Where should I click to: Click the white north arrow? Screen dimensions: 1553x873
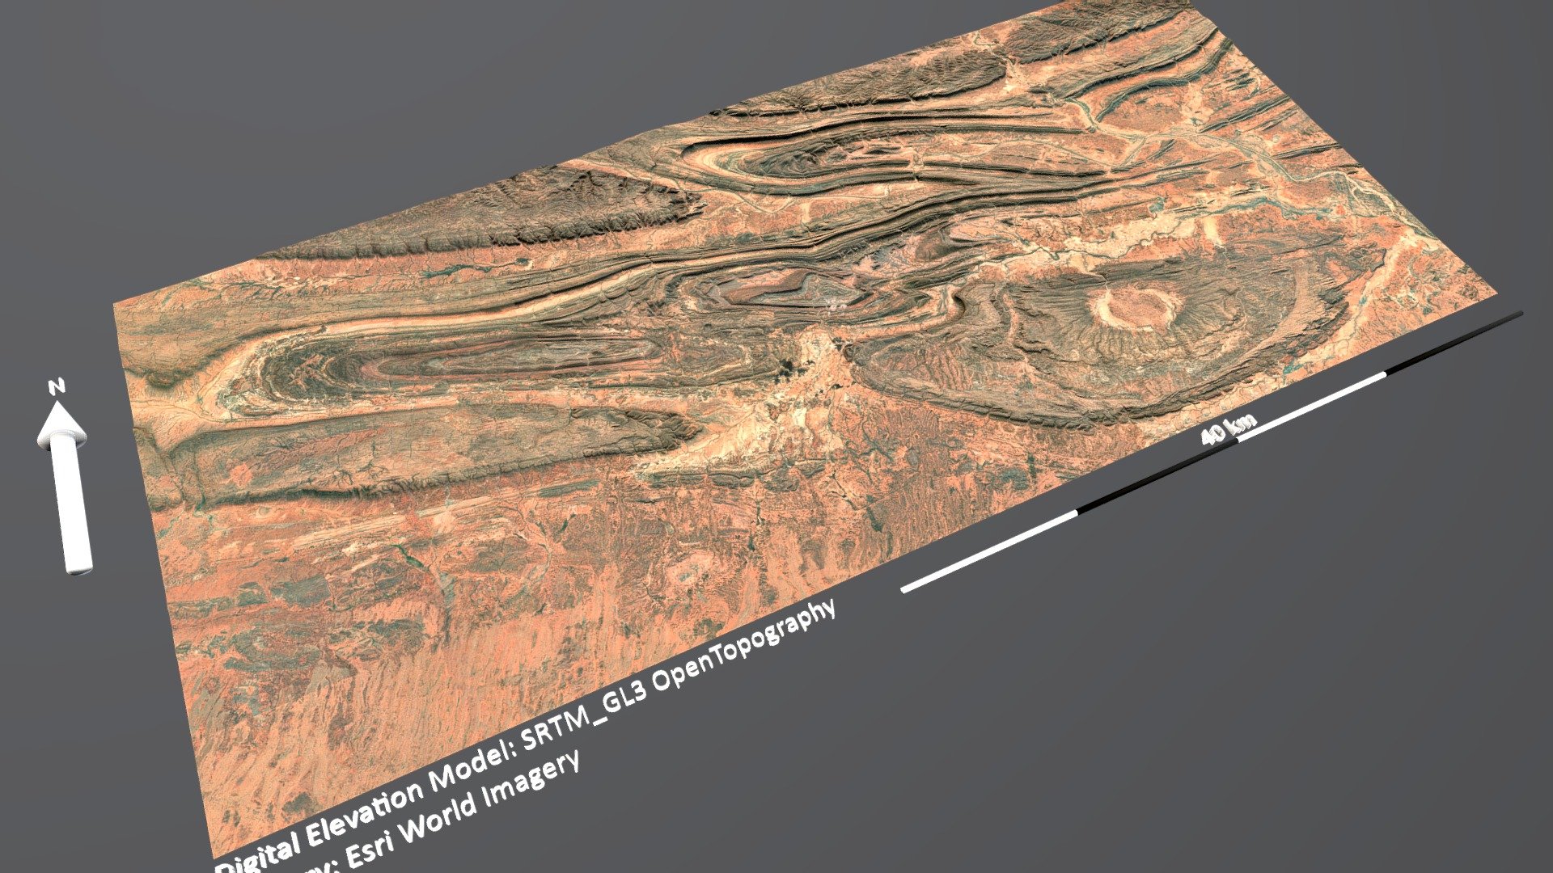[x=66, y=487]
